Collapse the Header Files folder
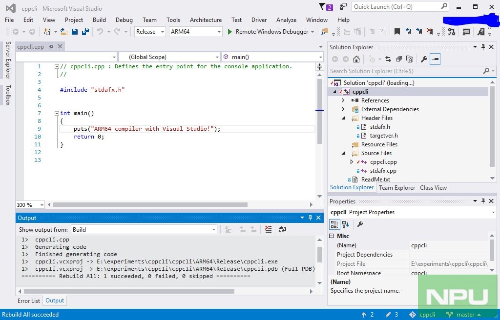The height and width of the screenshot is (320, 500). 343,118
